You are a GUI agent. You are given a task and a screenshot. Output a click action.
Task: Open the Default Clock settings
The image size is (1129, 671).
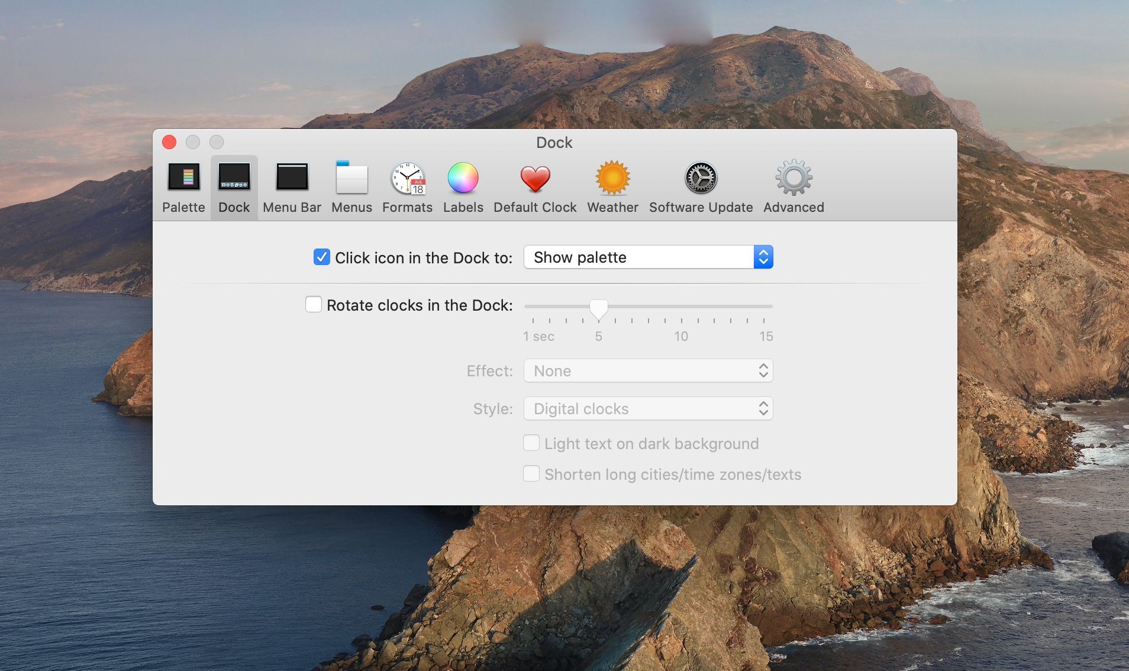point(534,186)
